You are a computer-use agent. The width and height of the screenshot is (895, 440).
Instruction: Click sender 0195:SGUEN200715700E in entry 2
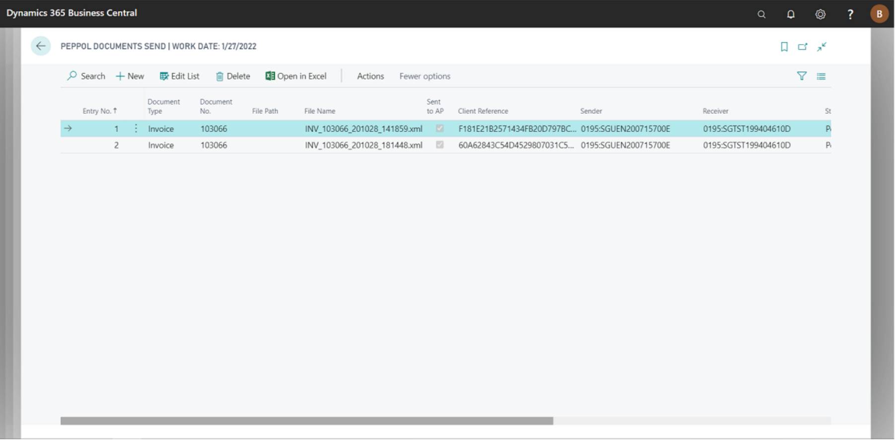pyautogui.click(x=625, y=145)
